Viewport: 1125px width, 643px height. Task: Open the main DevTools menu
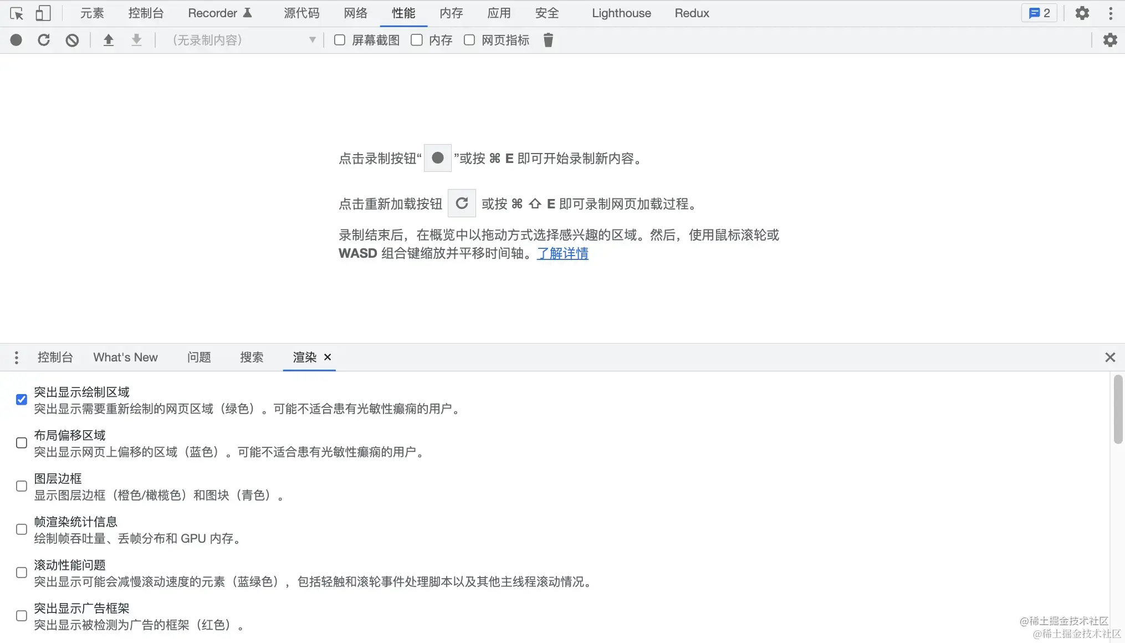[x=1111, y=13]
